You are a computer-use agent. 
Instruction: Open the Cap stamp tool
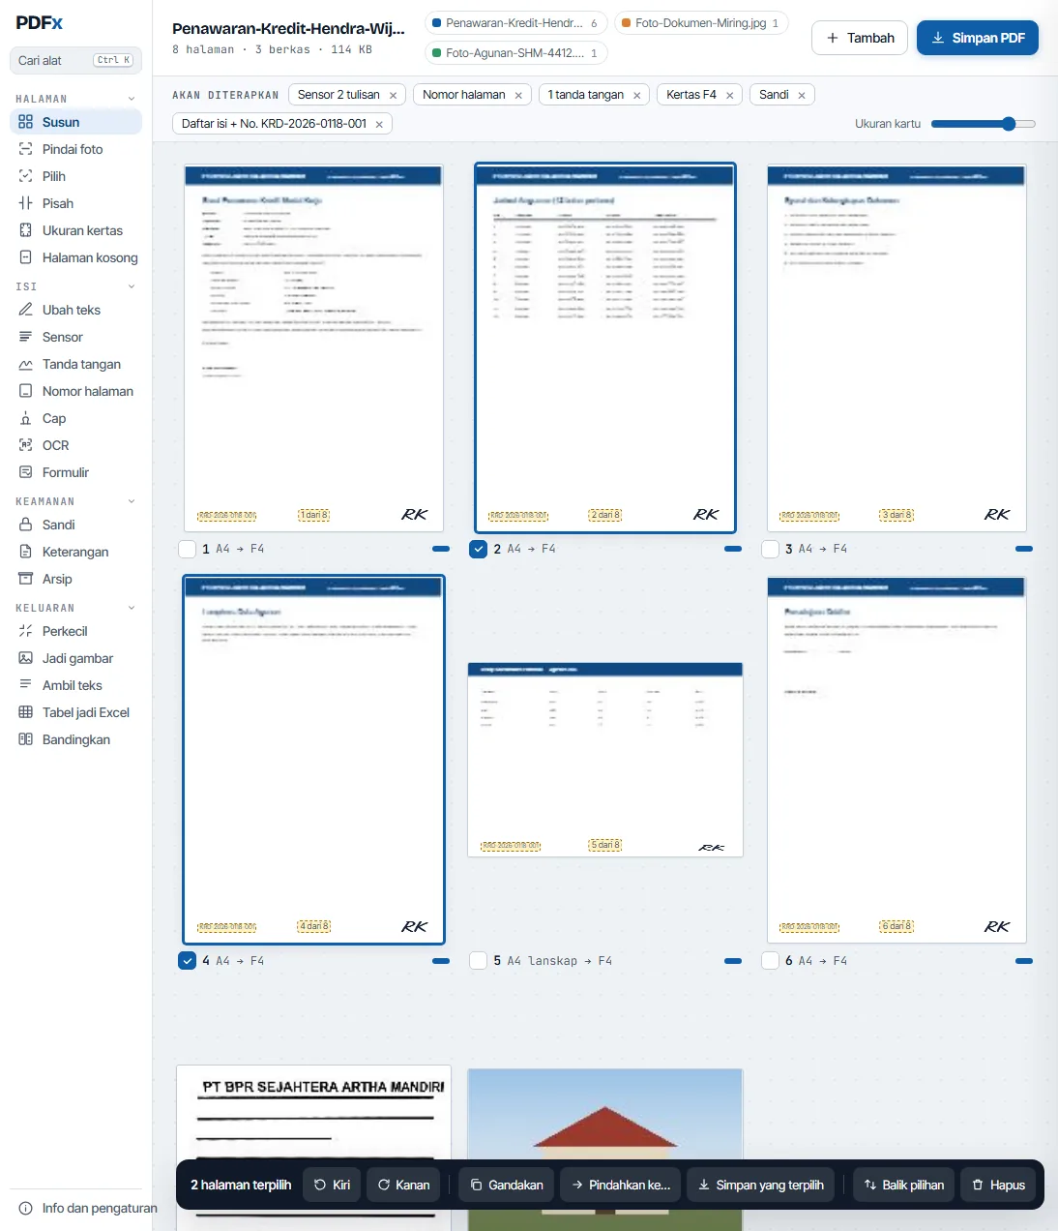(x=75, y=418)
